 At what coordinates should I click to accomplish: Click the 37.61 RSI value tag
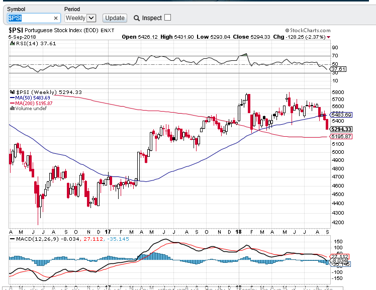[338, 69]
